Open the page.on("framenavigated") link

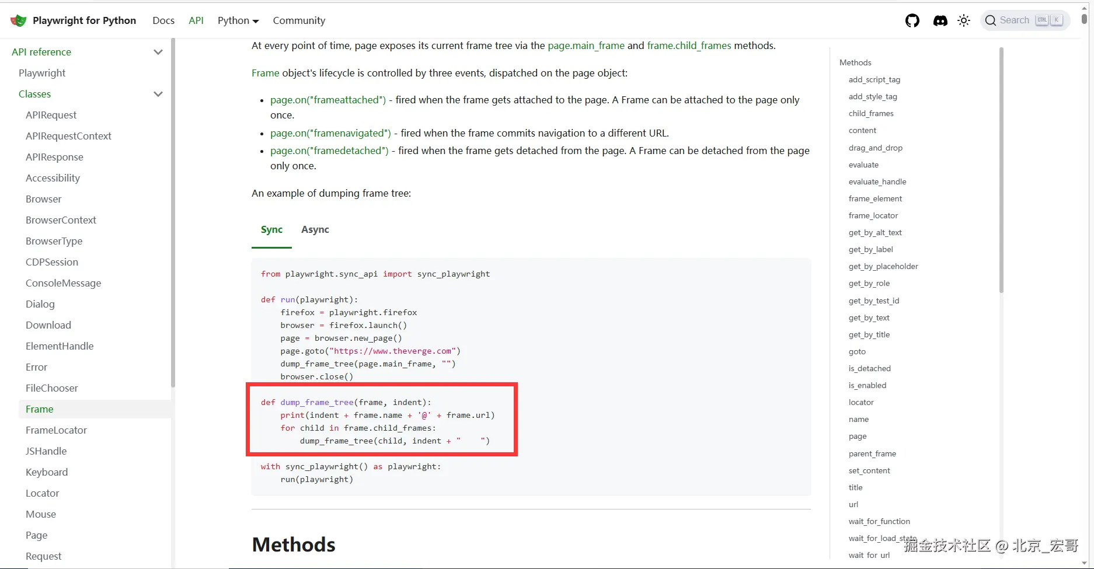tap(330, 133)
